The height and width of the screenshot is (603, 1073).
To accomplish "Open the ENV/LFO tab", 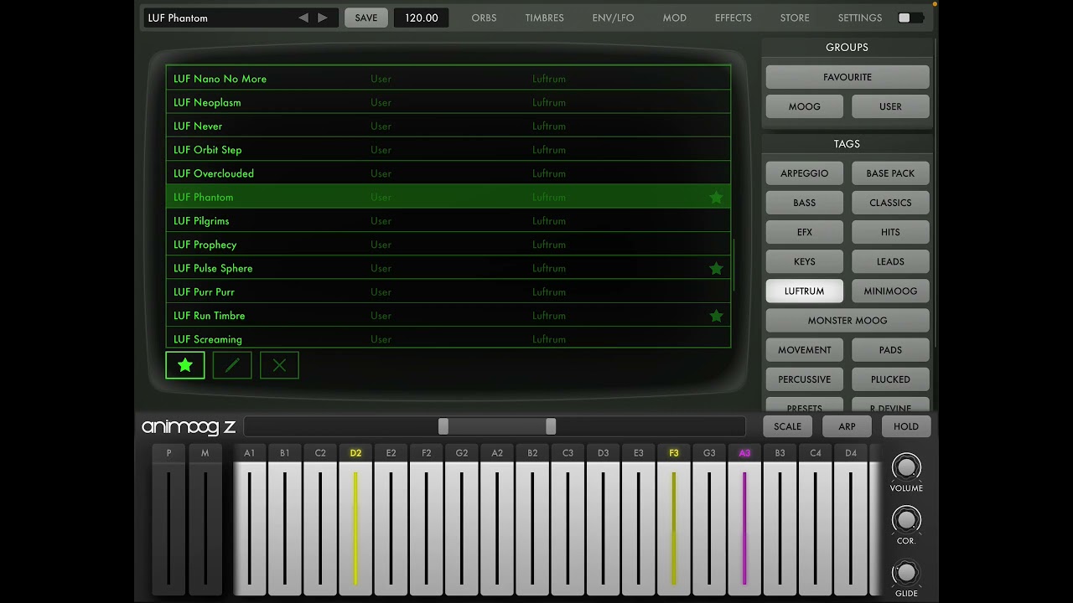I will (x=613, y=18).
